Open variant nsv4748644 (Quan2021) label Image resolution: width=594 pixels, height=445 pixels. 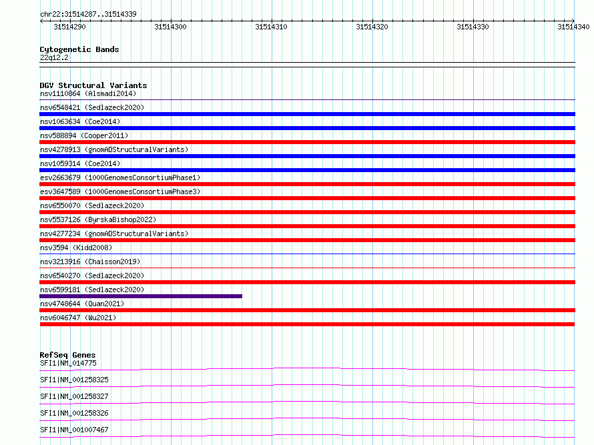coord(82,304)
